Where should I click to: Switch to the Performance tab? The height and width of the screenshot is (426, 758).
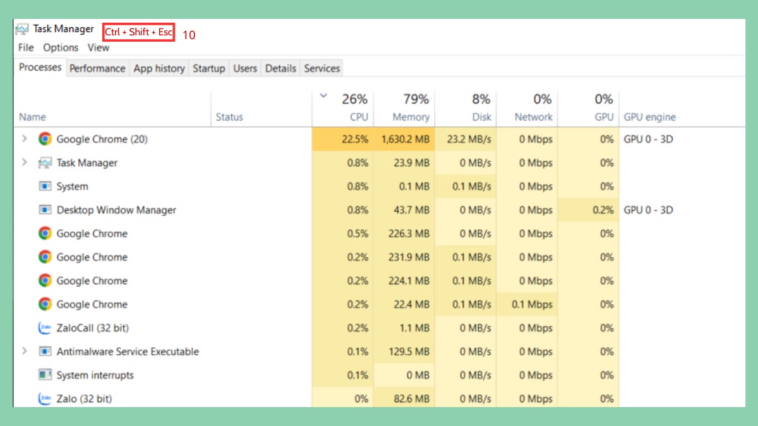(97, 68)
